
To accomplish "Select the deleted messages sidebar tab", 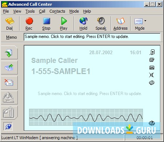I will pyautogui.click(x=9, y=83).
